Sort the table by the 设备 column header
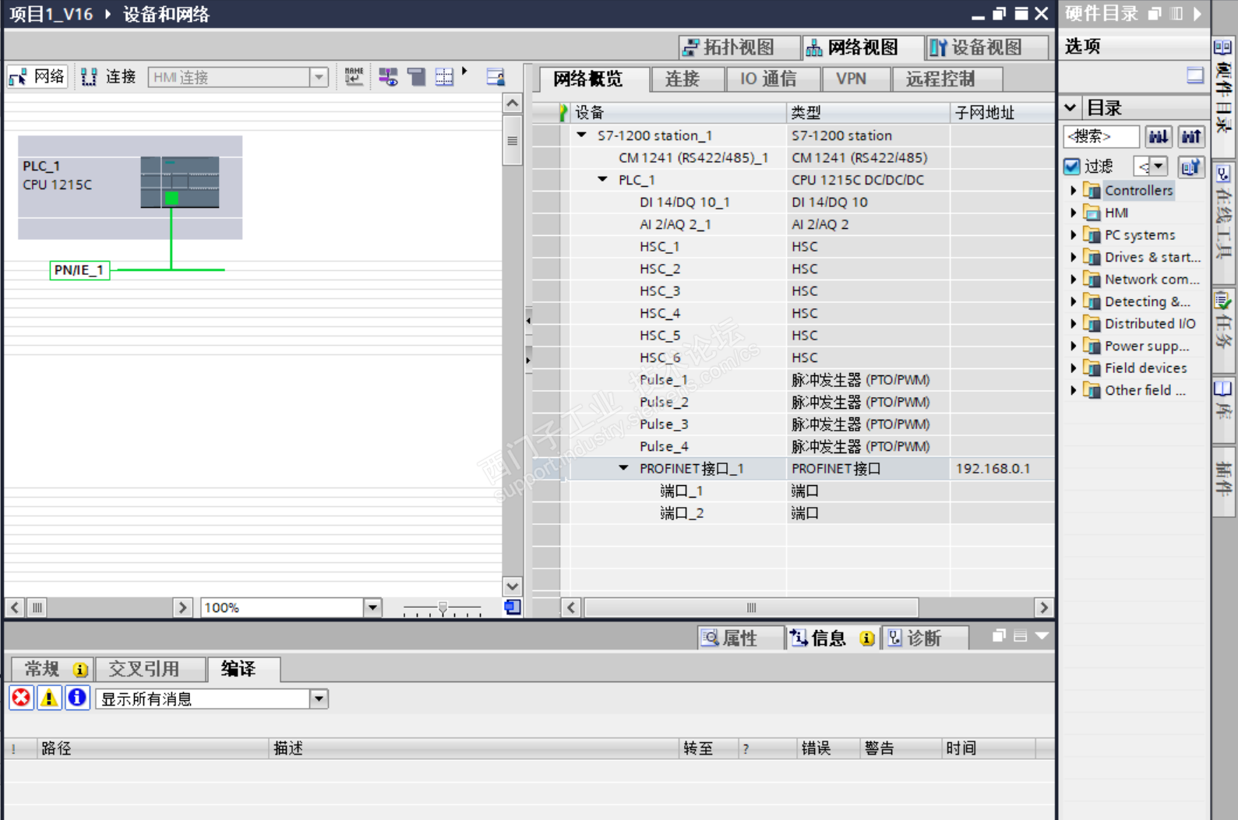 tap(678, 113)
